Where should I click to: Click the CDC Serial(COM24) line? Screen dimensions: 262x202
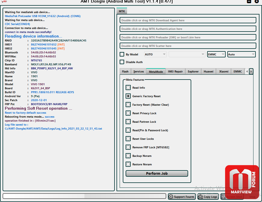(x=17, y=24)
